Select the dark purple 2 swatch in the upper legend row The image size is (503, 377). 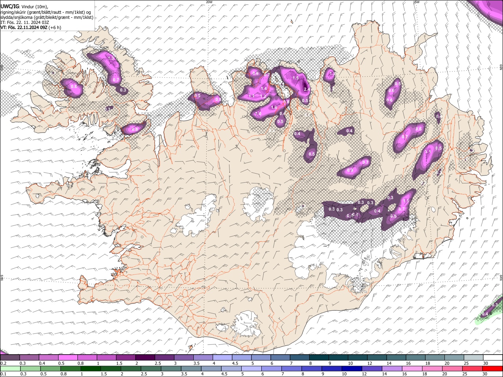pyautogui.click(x=145, y=357)
